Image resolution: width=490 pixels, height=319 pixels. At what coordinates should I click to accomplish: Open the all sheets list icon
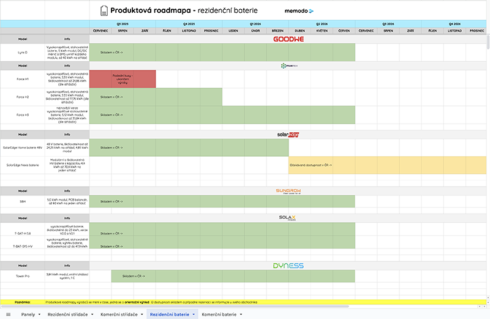pos(9,314)
